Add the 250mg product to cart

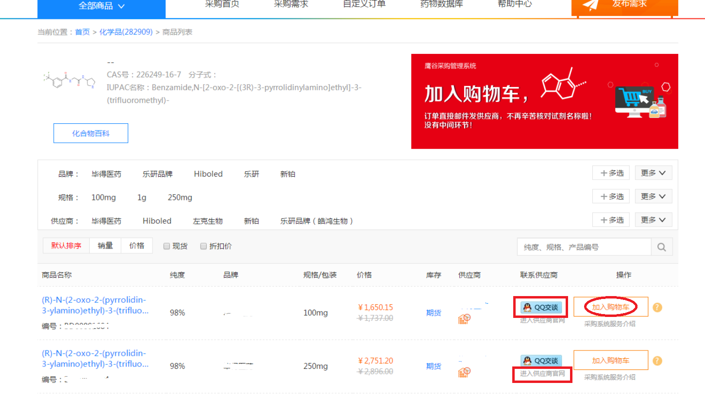(610, 360)
